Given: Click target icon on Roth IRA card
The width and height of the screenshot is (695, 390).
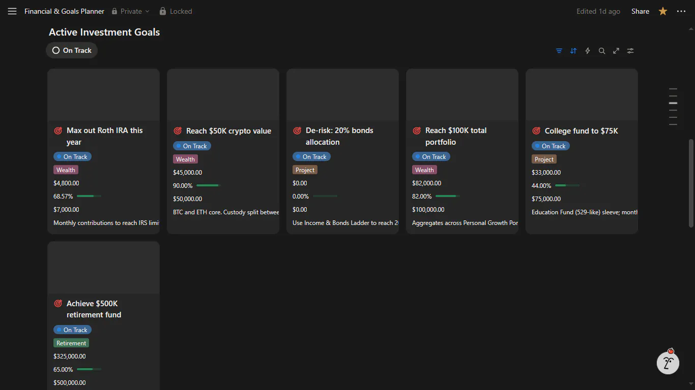Looking at the screenshot, I should 58,131.
